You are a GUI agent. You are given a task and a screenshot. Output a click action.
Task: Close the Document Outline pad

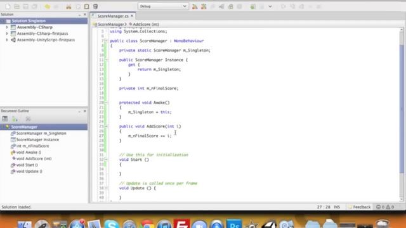(x=84, y=111)
